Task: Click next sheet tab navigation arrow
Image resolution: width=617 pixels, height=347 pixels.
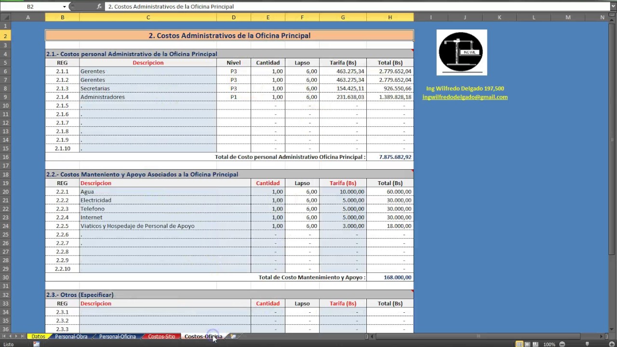Action: pyautogui.click(x=16, y=336)
